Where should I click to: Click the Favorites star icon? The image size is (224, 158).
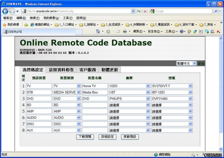5,25
